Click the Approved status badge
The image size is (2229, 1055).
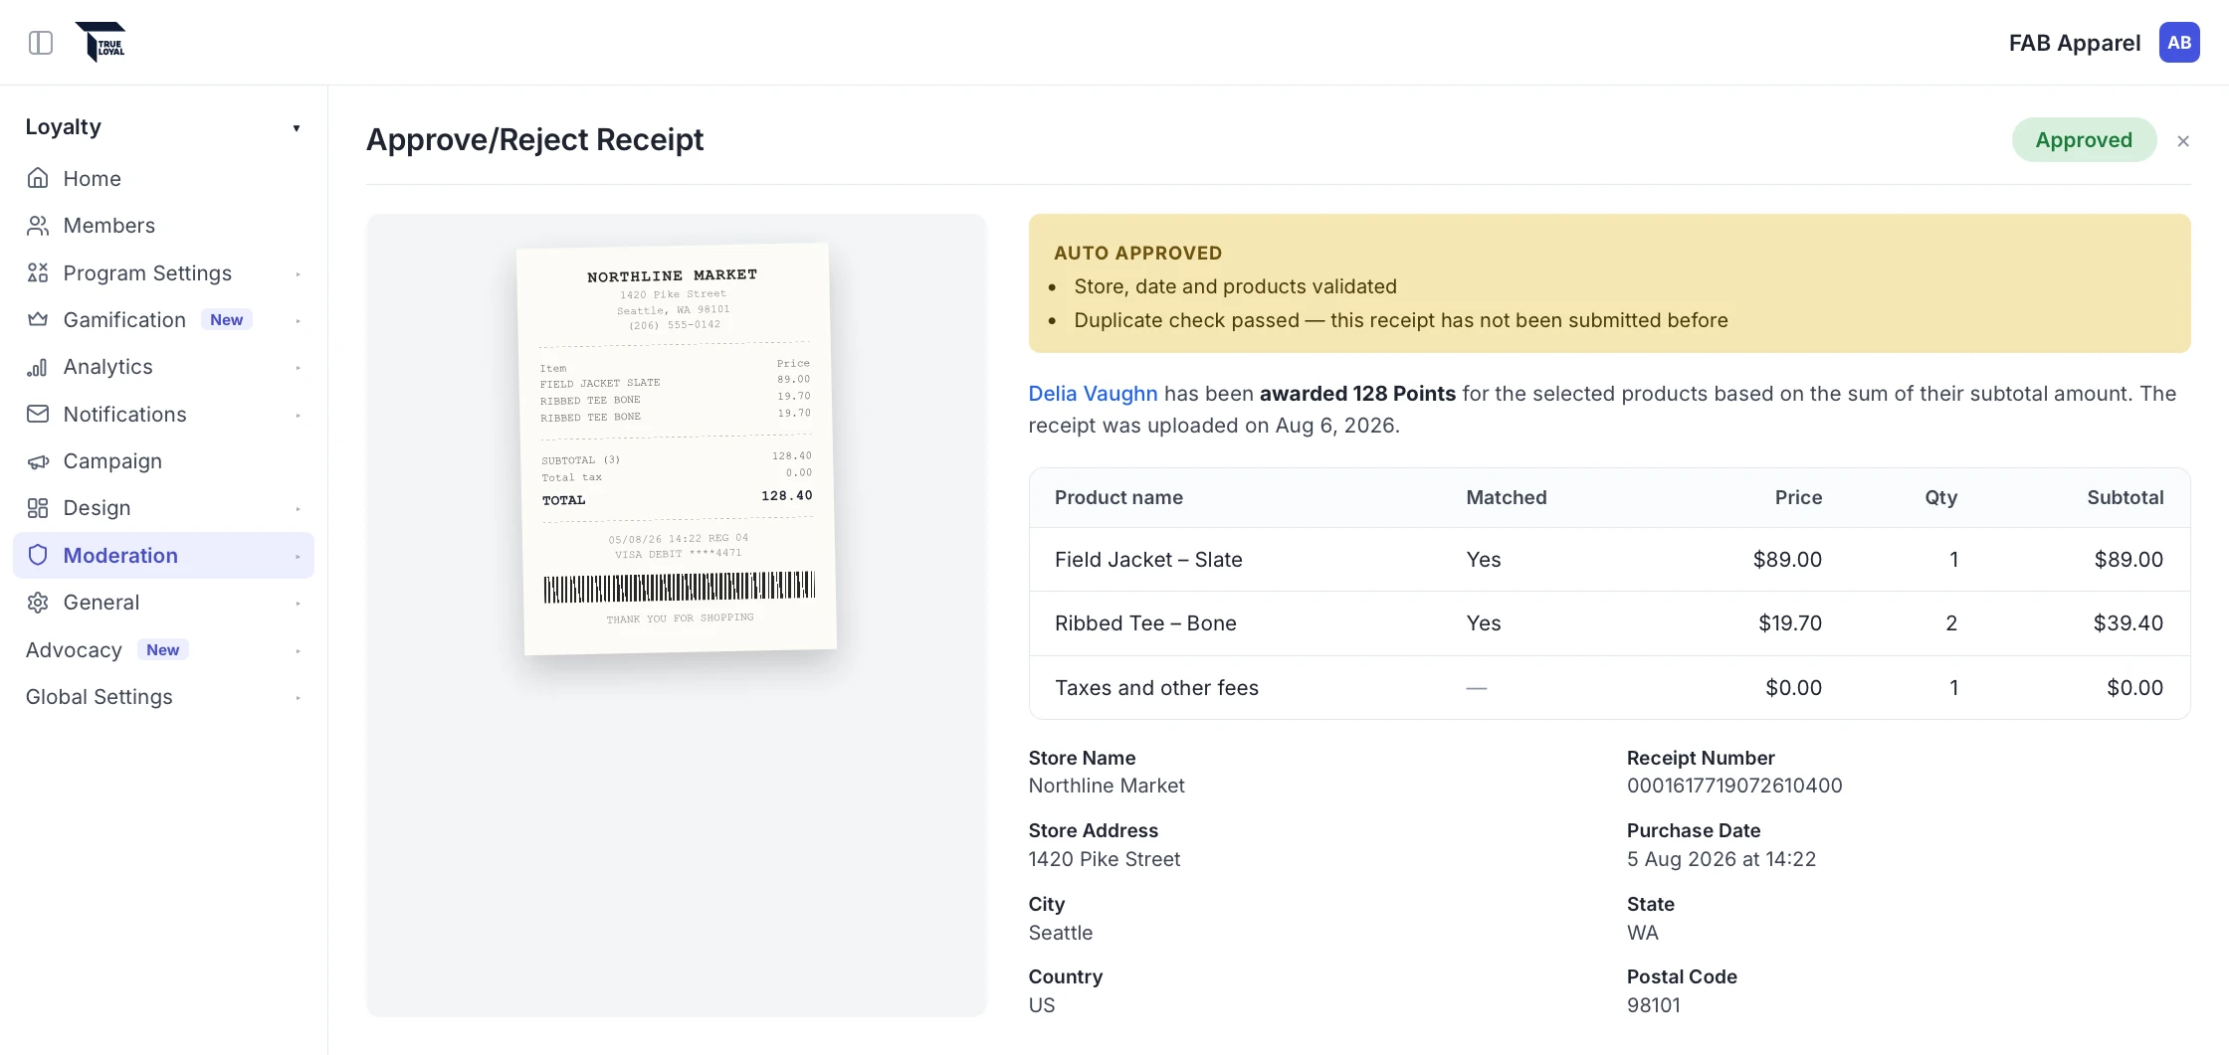2084,140
